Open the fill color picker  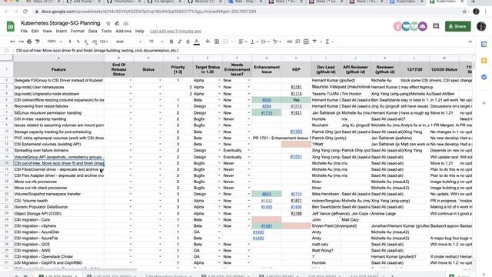point(208,42)
